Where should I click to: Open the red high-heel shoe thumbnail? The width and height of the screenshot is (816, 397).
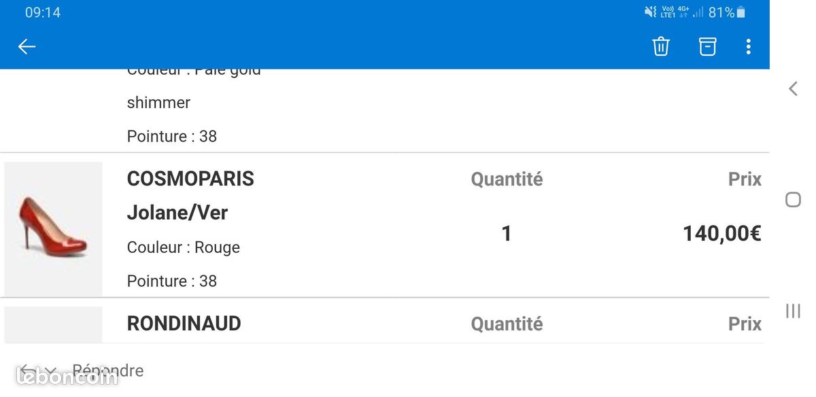(53, 228)
